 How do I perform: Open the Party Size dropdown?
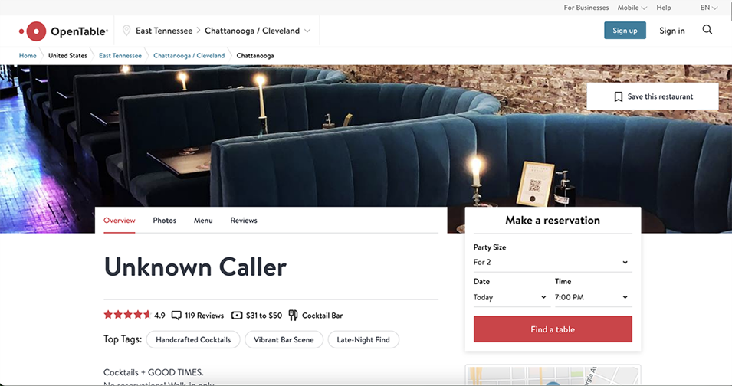[553, 262]
